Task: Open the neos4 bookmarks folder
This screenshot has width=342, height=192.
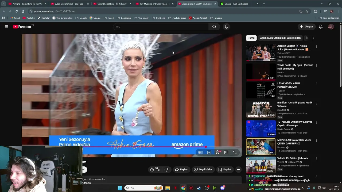Action: point(108,18)
